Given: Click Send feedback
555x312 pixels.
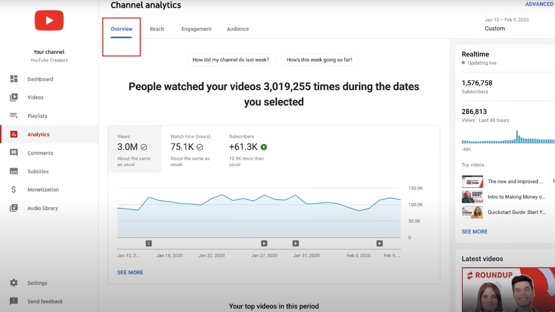Looking at the screenshot, I should (x=45, y=301).
